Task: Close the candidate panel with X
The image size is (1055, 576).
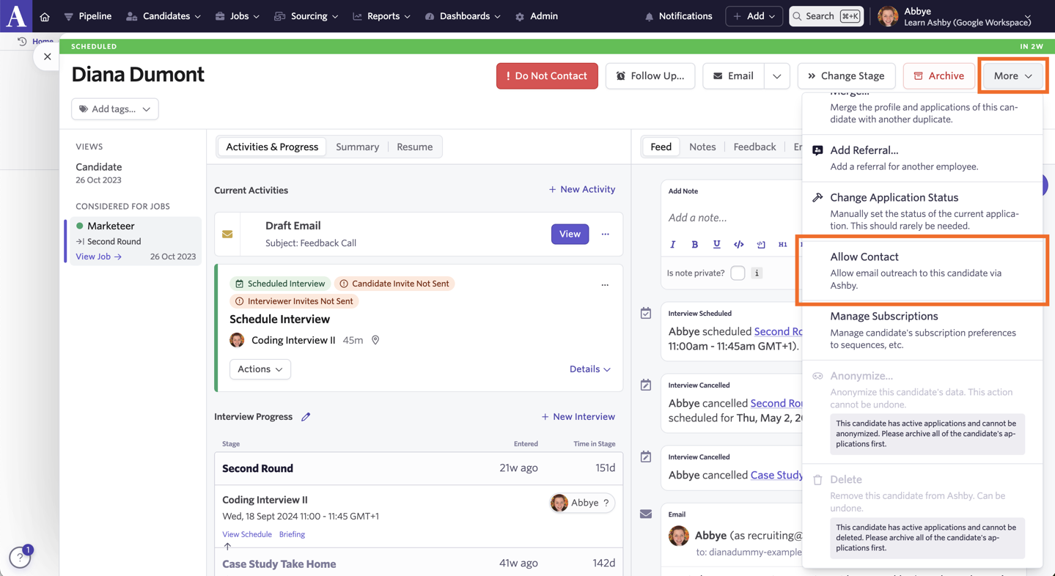Action: (x=48, y=56)
